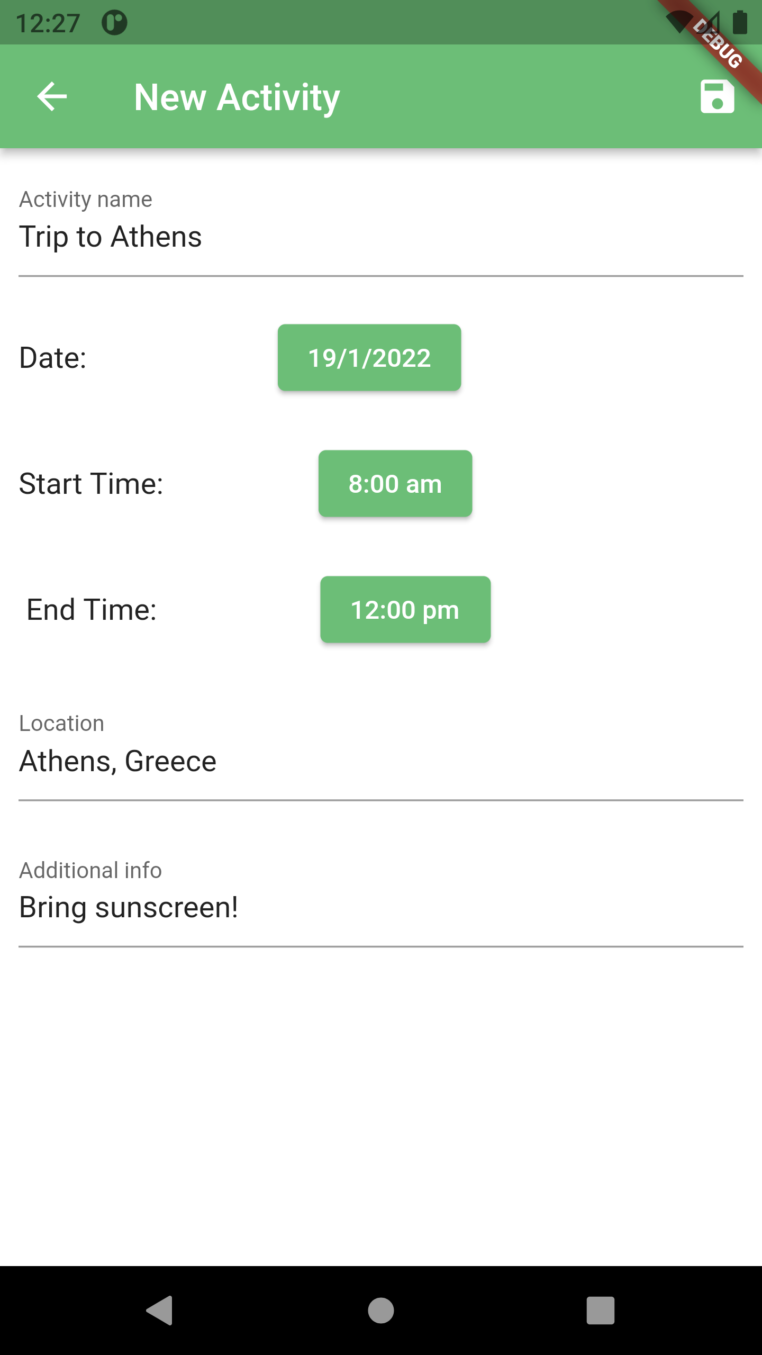The height and width of the screenshot is (1355, 762).
Task: Click the Date: label
Action: (x=53, y=358)
